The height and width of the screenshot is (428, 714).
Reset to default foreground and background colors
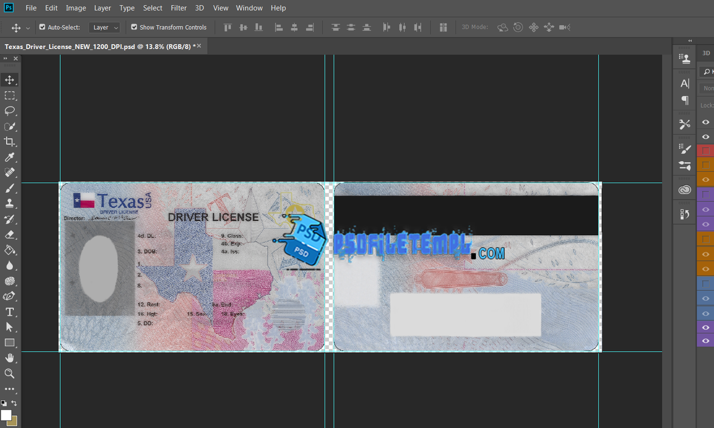[x=3, y=403]
